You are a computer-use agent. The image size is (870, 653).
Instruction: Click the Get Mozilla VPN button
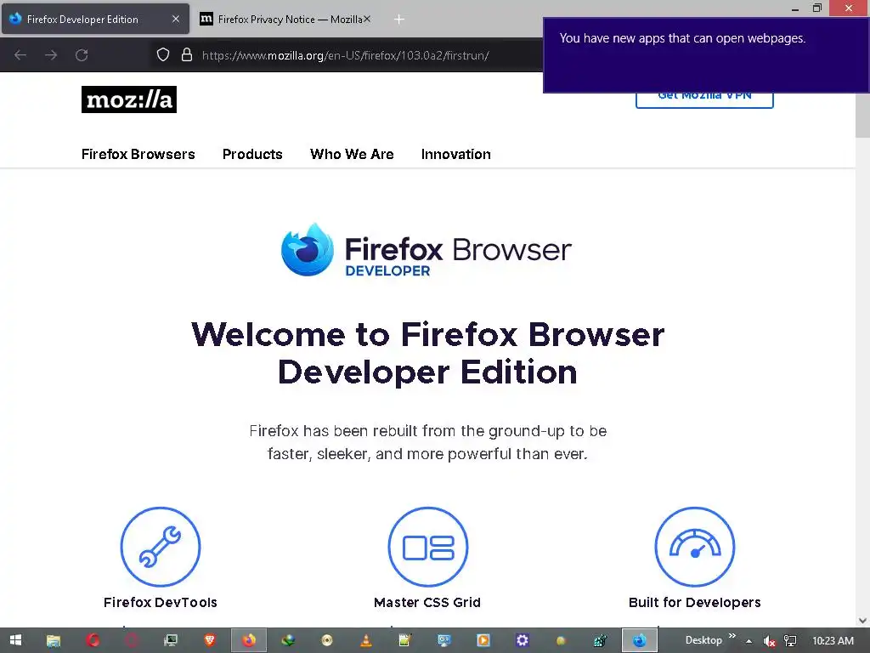(704, 100)
